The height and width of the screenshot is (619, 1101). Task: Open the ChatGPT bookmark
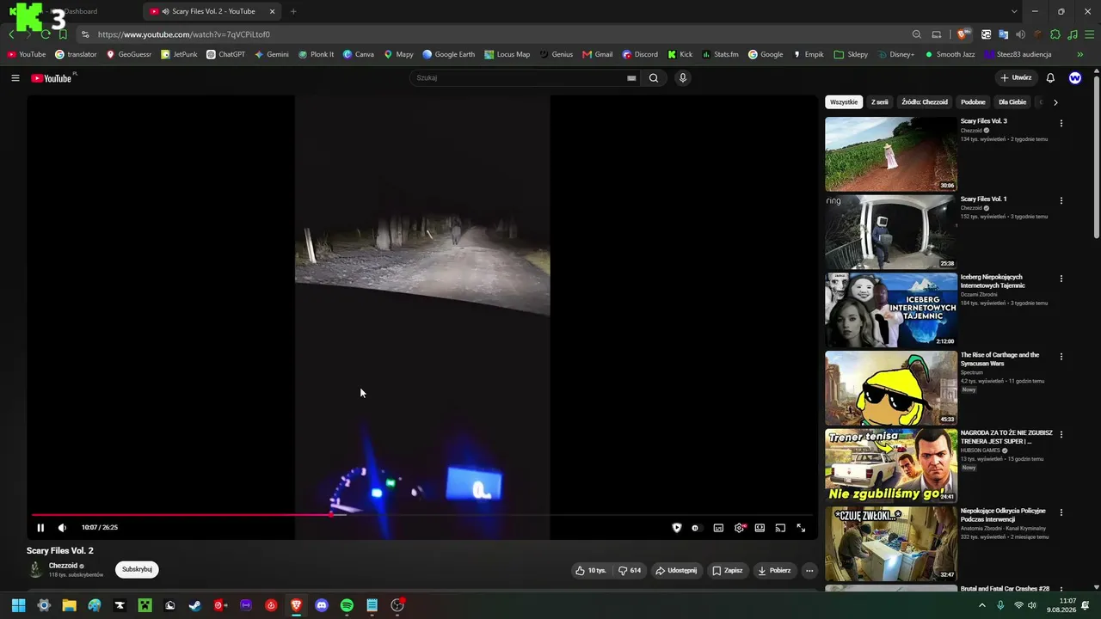pos(225,54)
